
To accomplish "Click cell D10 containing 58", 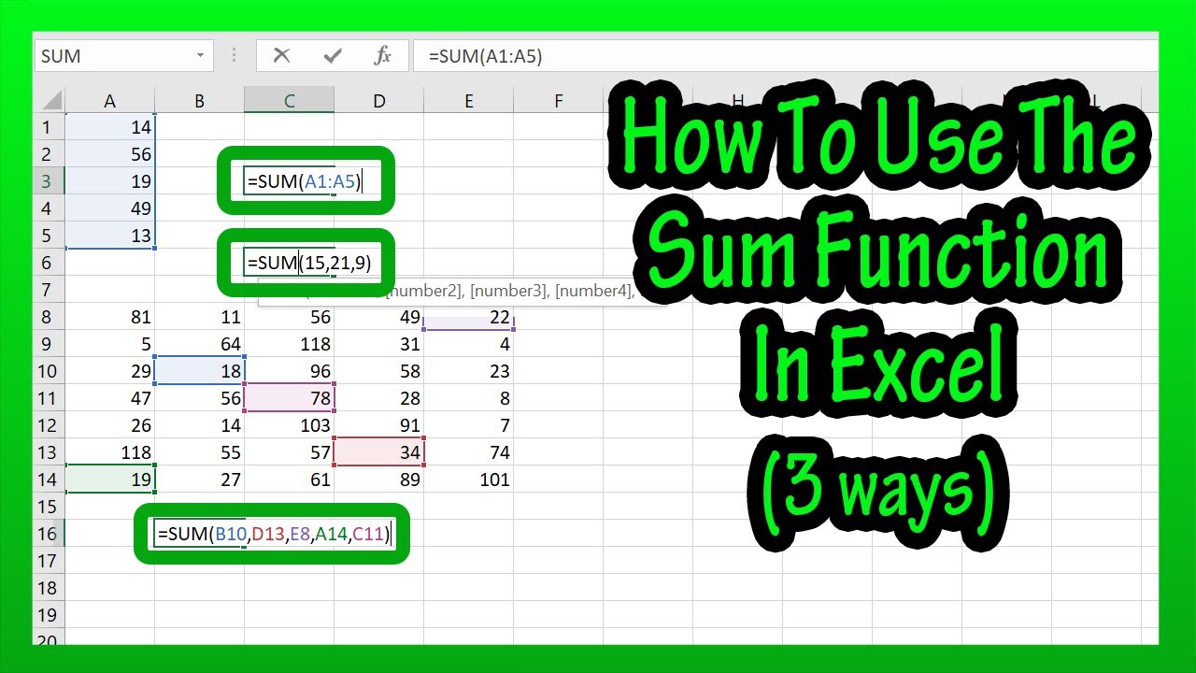I will (378, 371).
